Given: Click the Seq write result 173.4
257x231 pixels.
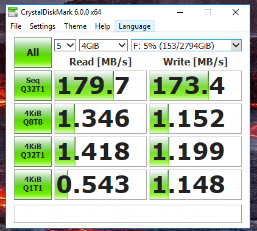Looking at the screenshot, I should coord(195,86).
